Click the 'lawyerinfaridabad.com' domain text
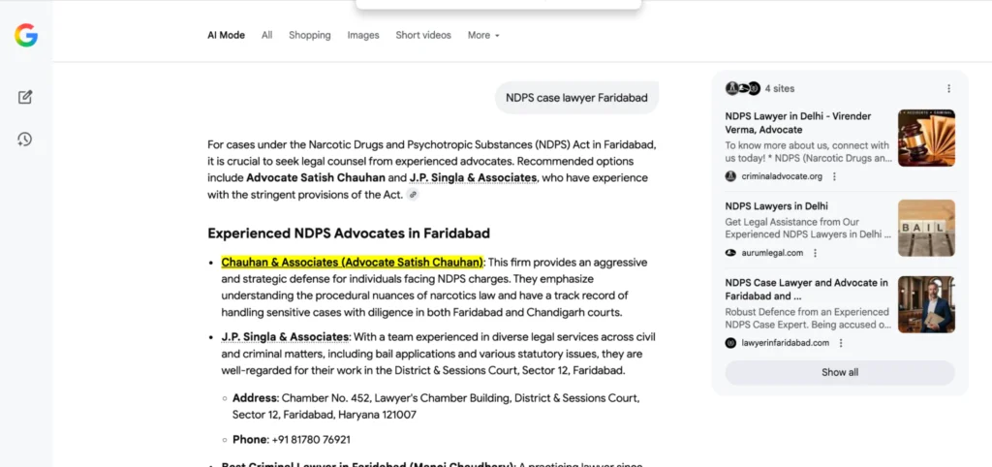This screenshot has height=467, width=992. click(785, 343)
